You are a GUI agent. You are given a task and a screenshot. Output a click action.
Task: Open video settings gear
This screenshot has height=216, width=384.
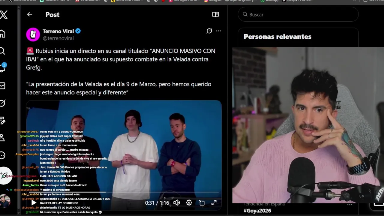click(x=189, y=203)
